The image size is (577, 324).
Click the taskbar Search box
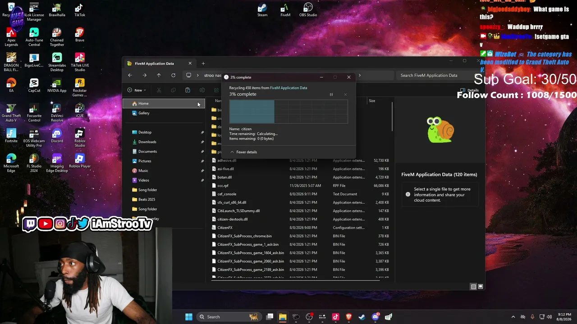pyautogui.click(x=229, y=317)
